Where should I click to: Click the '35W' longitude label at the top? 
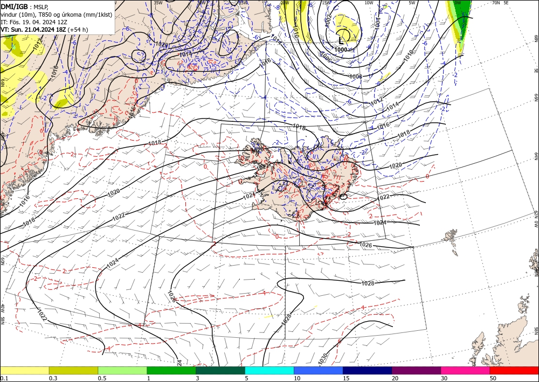click(x=158, y=3)
